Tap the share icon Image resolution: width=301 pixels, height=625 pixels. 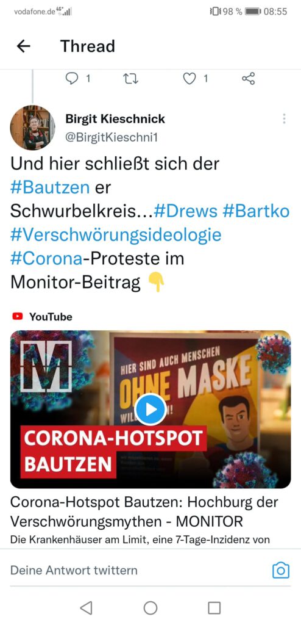click(248, 79)
